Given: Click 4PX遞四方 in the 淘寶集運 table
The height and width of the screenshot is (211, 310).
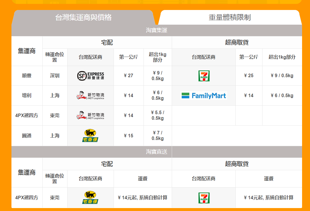Looking at the screenshot, I should point(27,115).
